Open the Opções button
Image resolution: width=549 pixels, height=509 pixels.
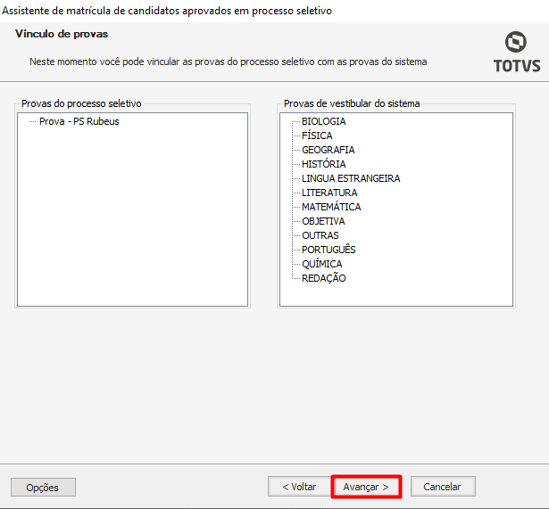pyautogui.click(x=43, y=488)
